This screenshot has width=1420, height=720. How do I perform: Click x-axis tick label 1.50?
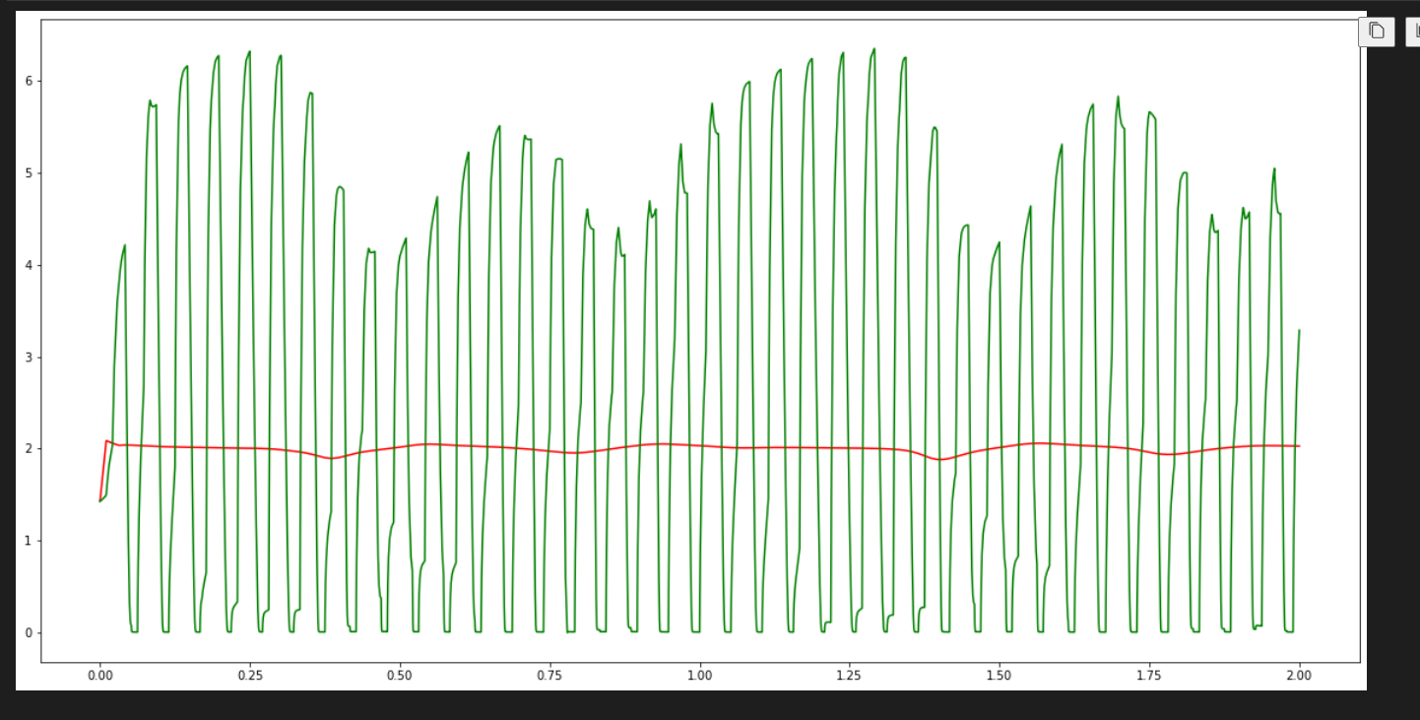[x=1000, y=676]
